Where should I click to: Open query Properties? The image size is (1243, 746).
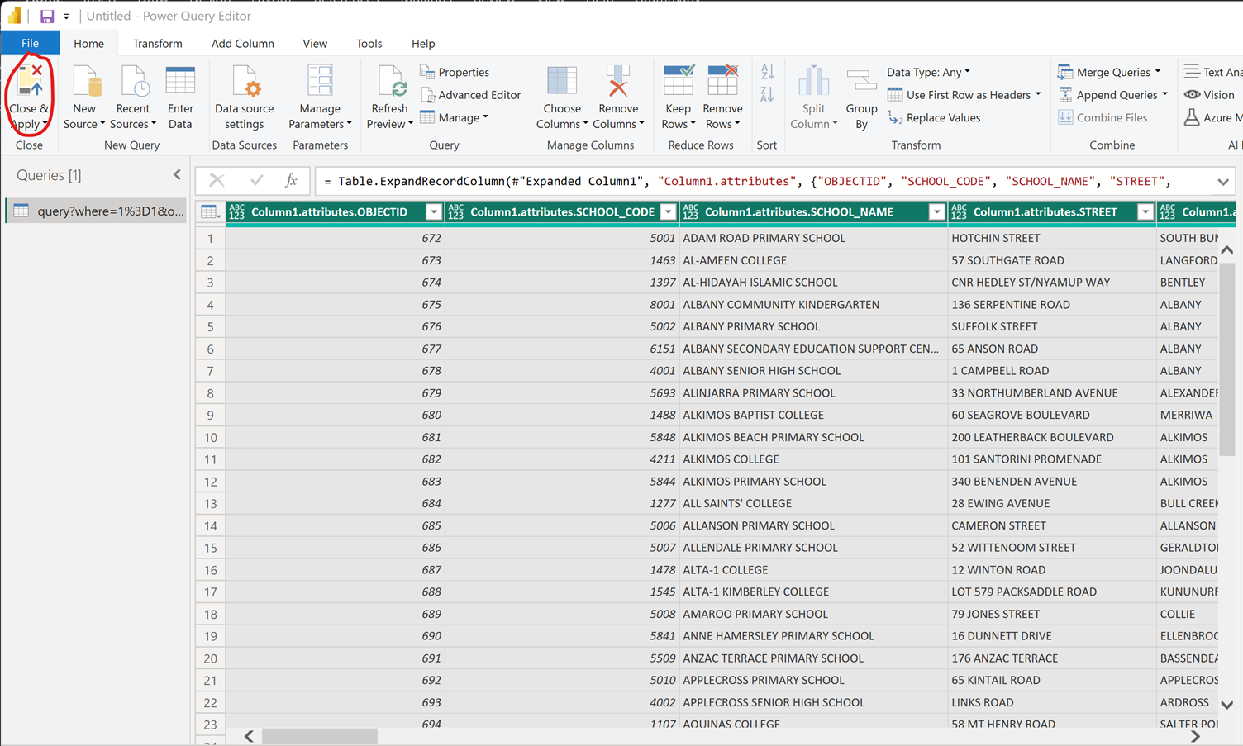[x=455, y=72]
